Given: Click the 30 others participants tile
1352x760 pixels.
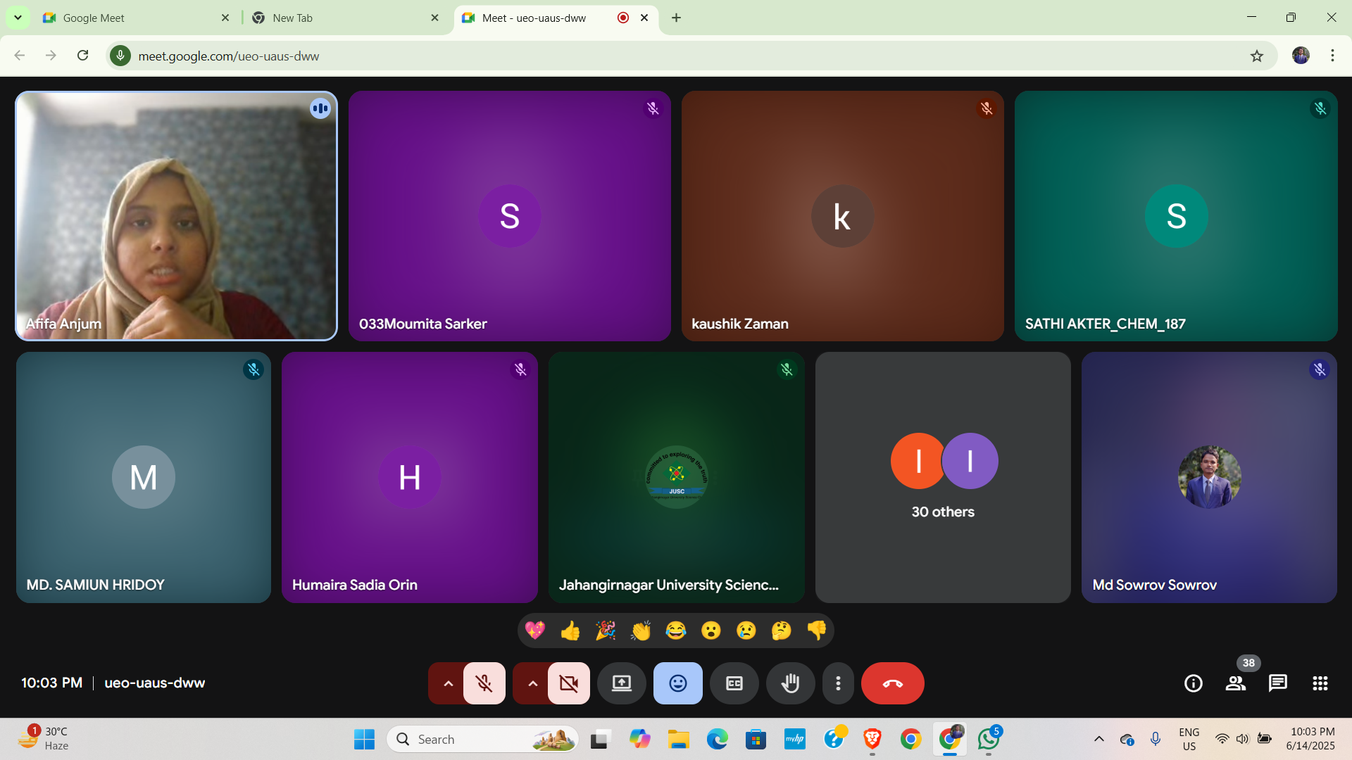Looking at the screenshot, I should pyautogui.click(x=943, y=477).
